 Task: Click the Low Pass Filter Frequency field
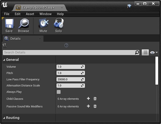tap(71, 79)
